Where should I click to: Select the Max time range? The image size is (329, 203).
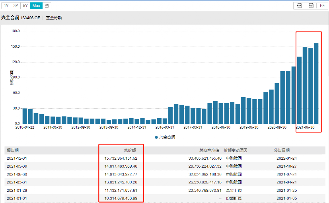[x=36, y=6]
